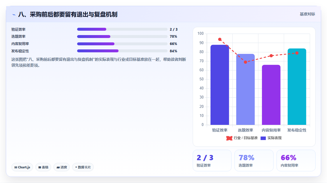The image size is (327, 183).
Task: Click the 验证效率 label in progress list
Action: click(18, 30)
